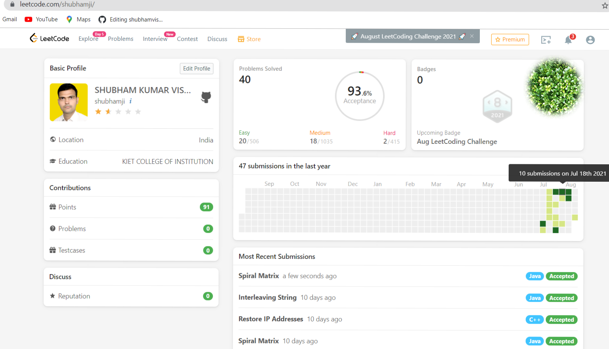Close the August LeetCoding Challenge banner
609x349 pixels.
(472, 36)
